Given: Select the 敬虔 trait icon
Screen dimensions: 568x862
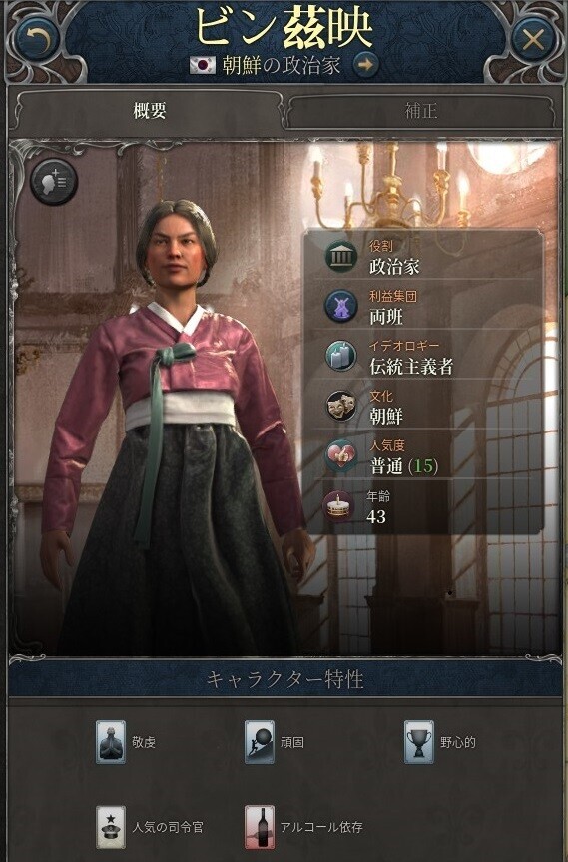Looking at the screenshot, I should click(111, 742).
